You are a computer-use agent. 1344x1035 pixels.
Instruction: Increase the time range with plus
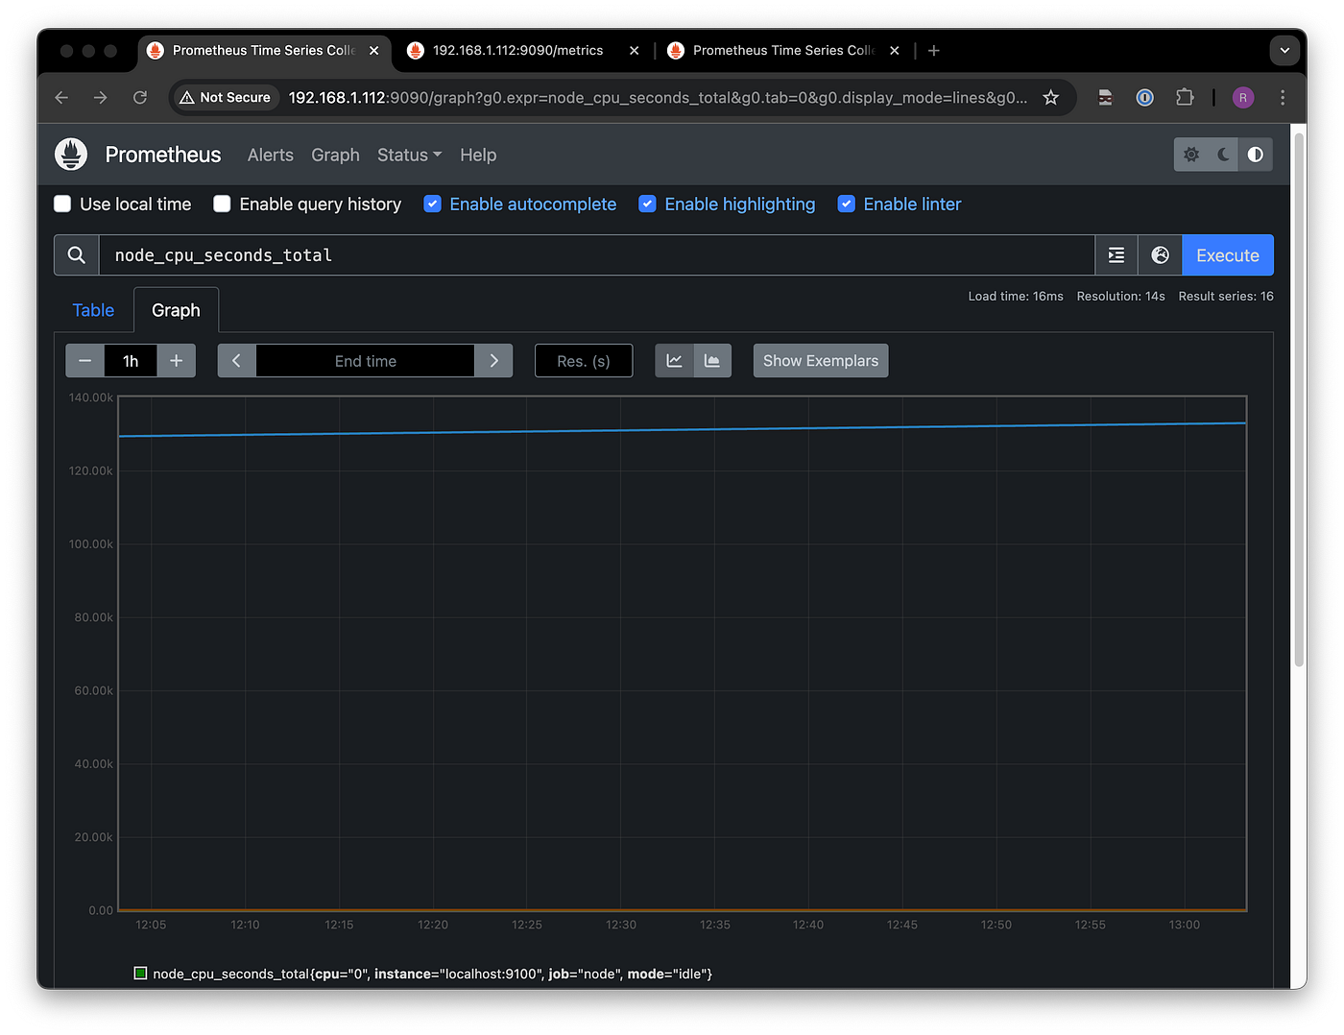click(x=177, y=361)
